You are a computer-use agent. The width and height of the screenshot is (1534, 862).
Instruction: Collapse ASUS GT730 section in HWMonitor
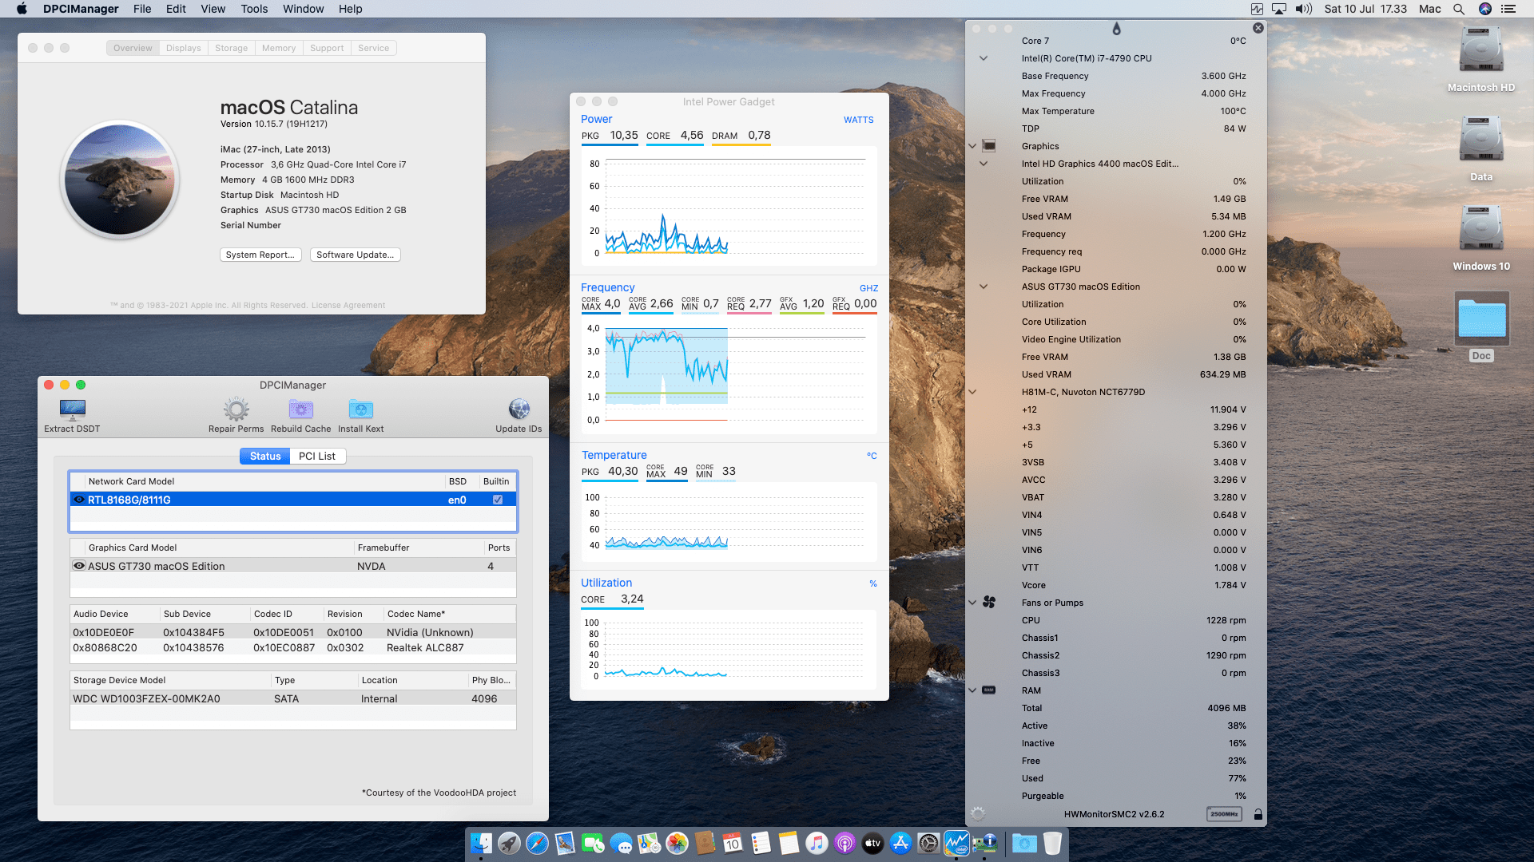(x=984, y=287)
